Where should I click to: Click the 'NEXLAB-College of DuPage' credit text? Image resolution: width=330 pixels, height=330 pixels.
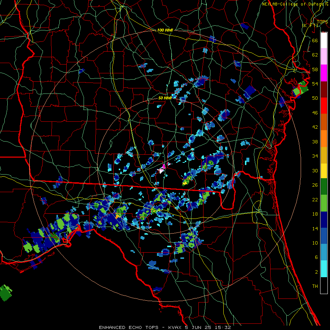[x=292, y=4]
